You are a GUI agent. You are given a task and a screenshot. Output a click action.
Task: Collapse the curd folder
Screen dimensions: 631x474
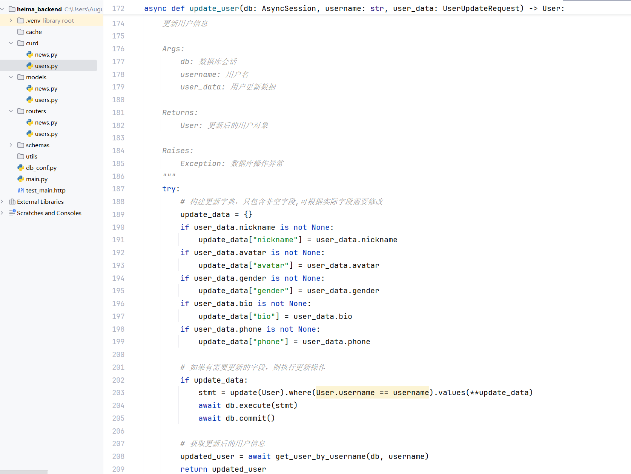tap(11, 43)
